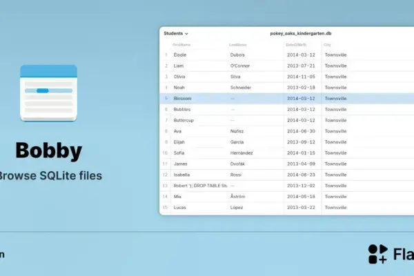Select the cell 'Schneider'

[241, 88]
